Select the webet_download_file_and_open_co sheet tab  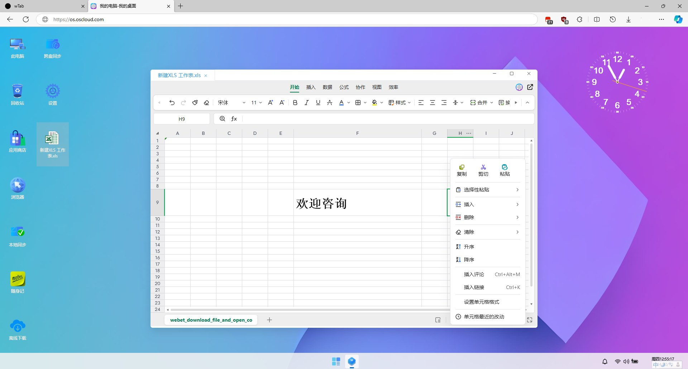(x=211, y=320)
